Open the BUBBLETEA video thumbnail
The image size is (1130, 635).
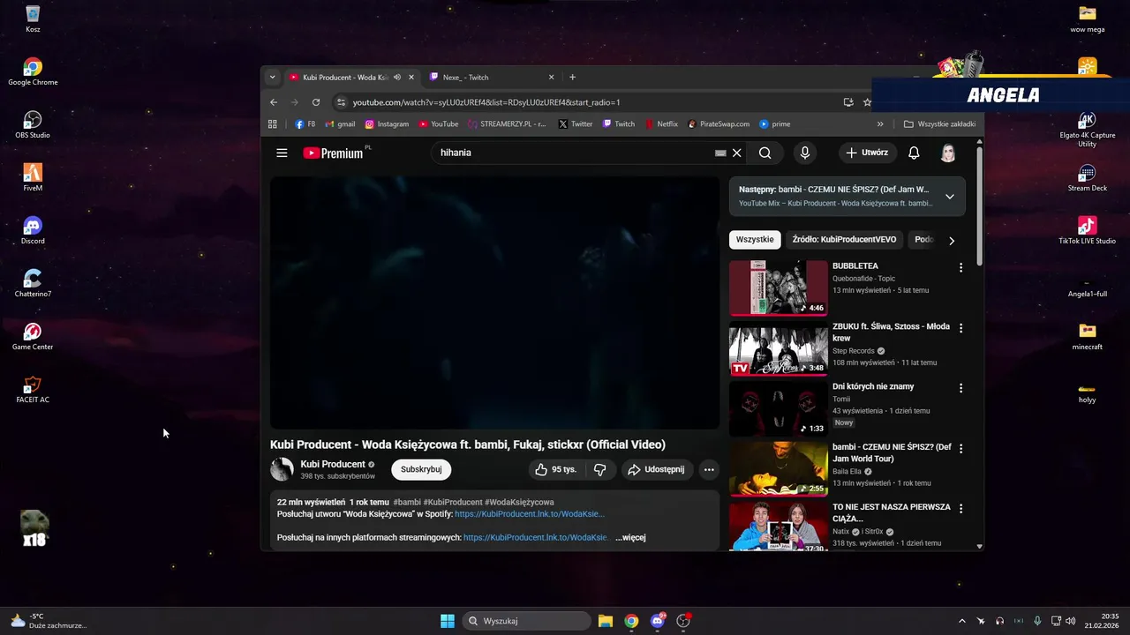pos(779,288)
